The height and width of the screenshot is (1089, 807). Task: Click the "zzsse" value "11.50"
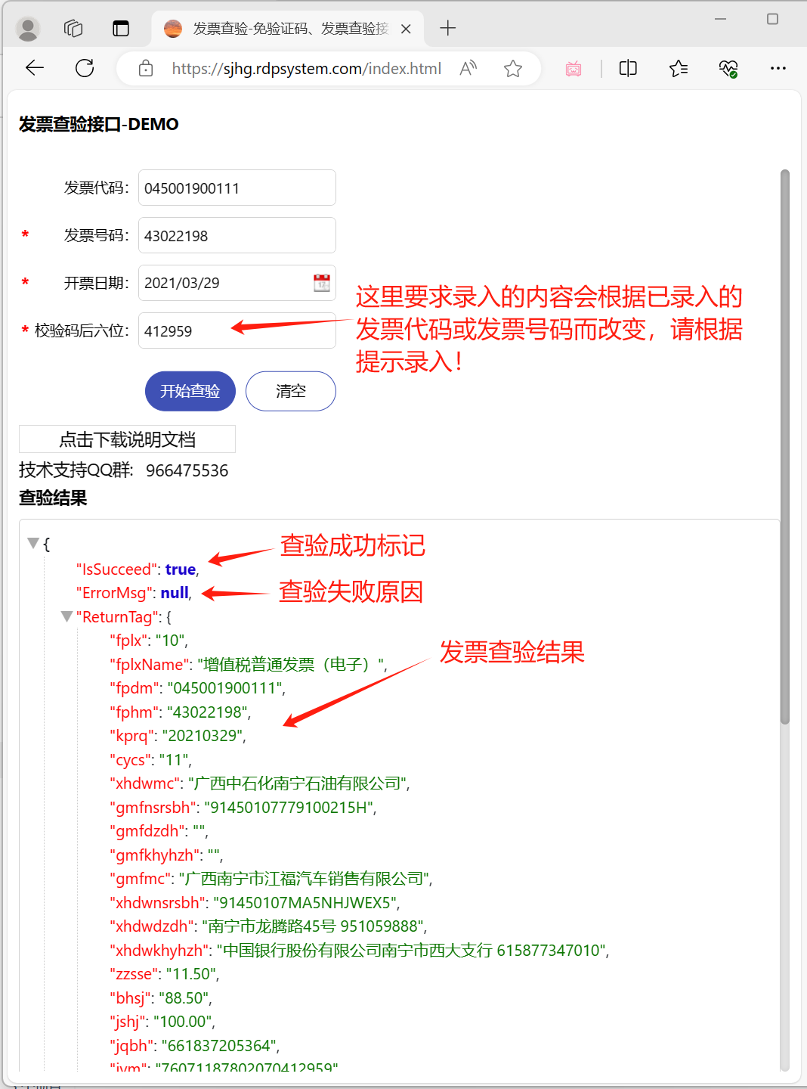191,974
